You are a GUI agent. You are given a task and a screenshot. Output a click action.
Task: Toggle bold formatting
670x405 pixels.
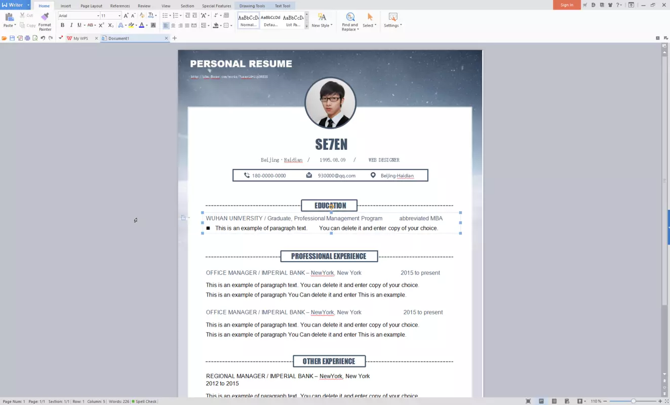point(62,25)
